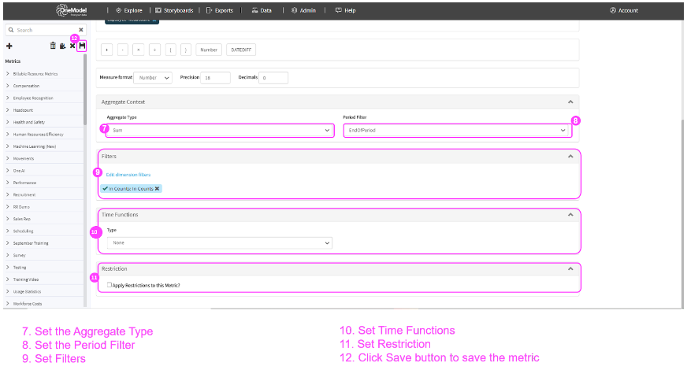Viewport: 687px width, 370px height.
Task: Click the X cancel icon beside save
Action: tap(72, 46)
